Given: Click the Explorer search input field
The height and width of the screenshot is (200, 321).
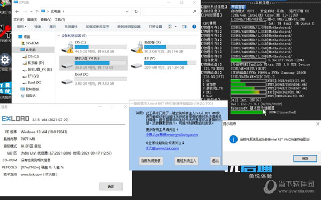Looking at the screenshot, I should click(x=170, y=11).
